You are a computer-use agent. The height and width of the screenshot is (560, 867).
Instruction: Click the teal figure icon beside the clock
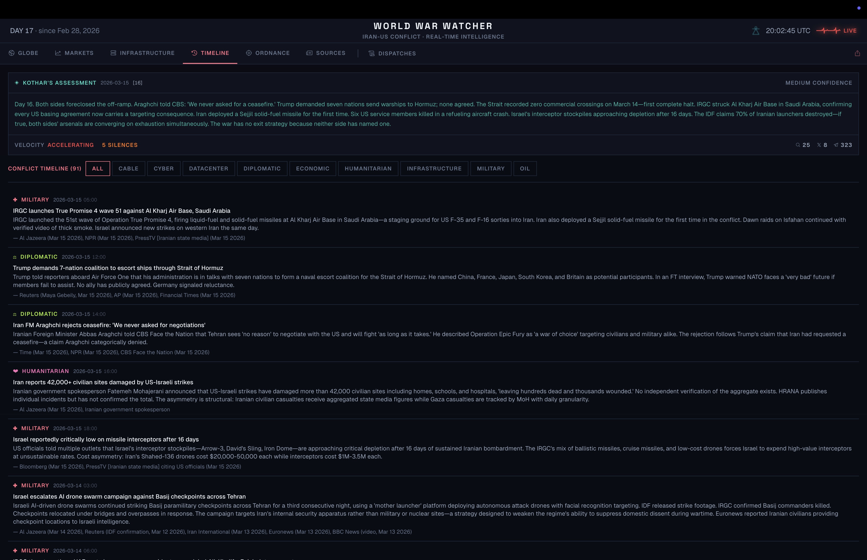click(756, 31)
